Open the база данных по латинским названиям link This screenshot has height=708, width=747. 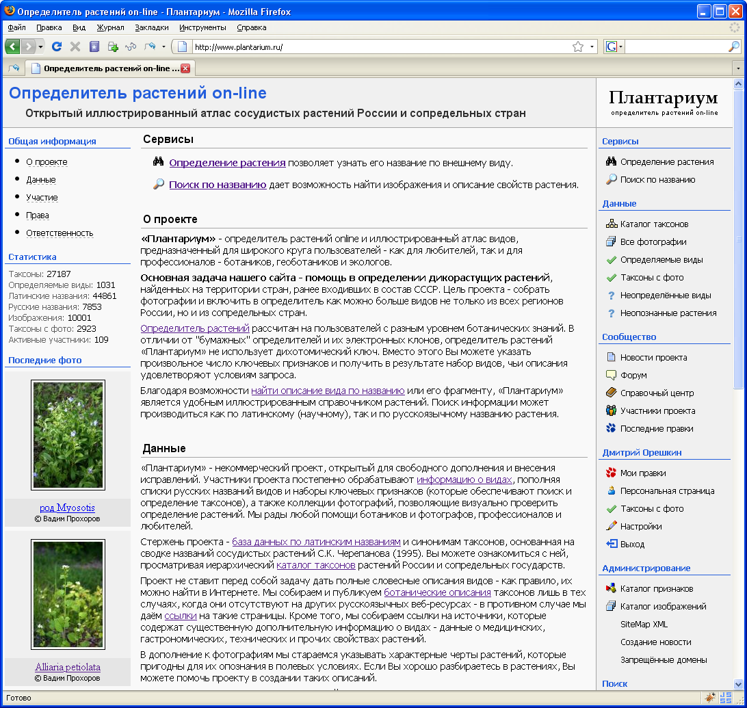(x=316, y=542)
